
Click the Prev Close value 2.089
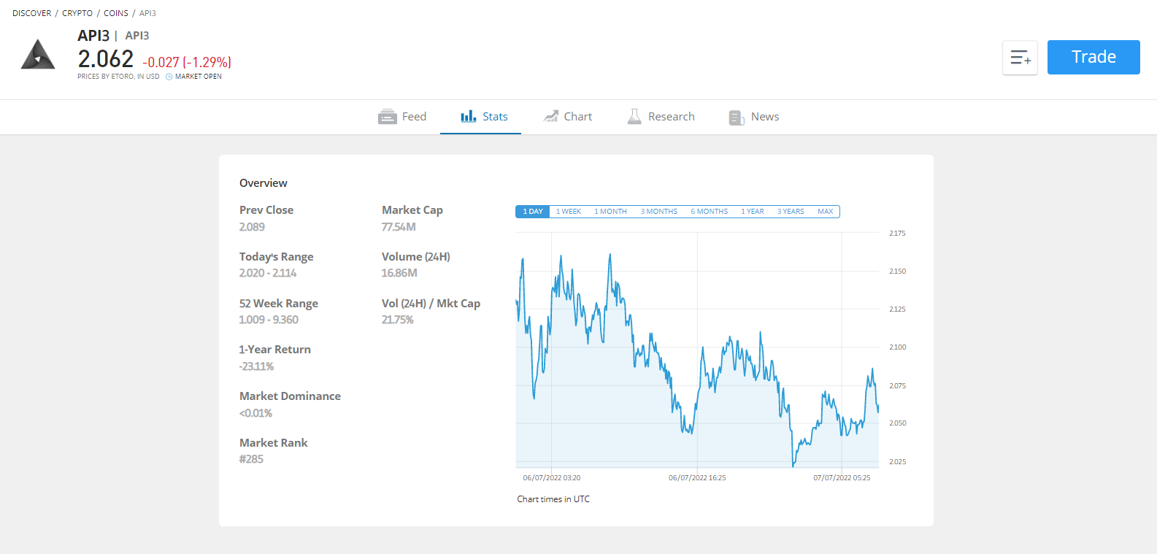tap(252, 227)
